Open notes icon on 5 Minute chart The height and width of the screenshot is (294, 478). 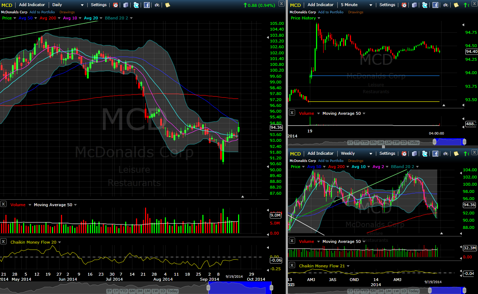[x=456, y=5]
